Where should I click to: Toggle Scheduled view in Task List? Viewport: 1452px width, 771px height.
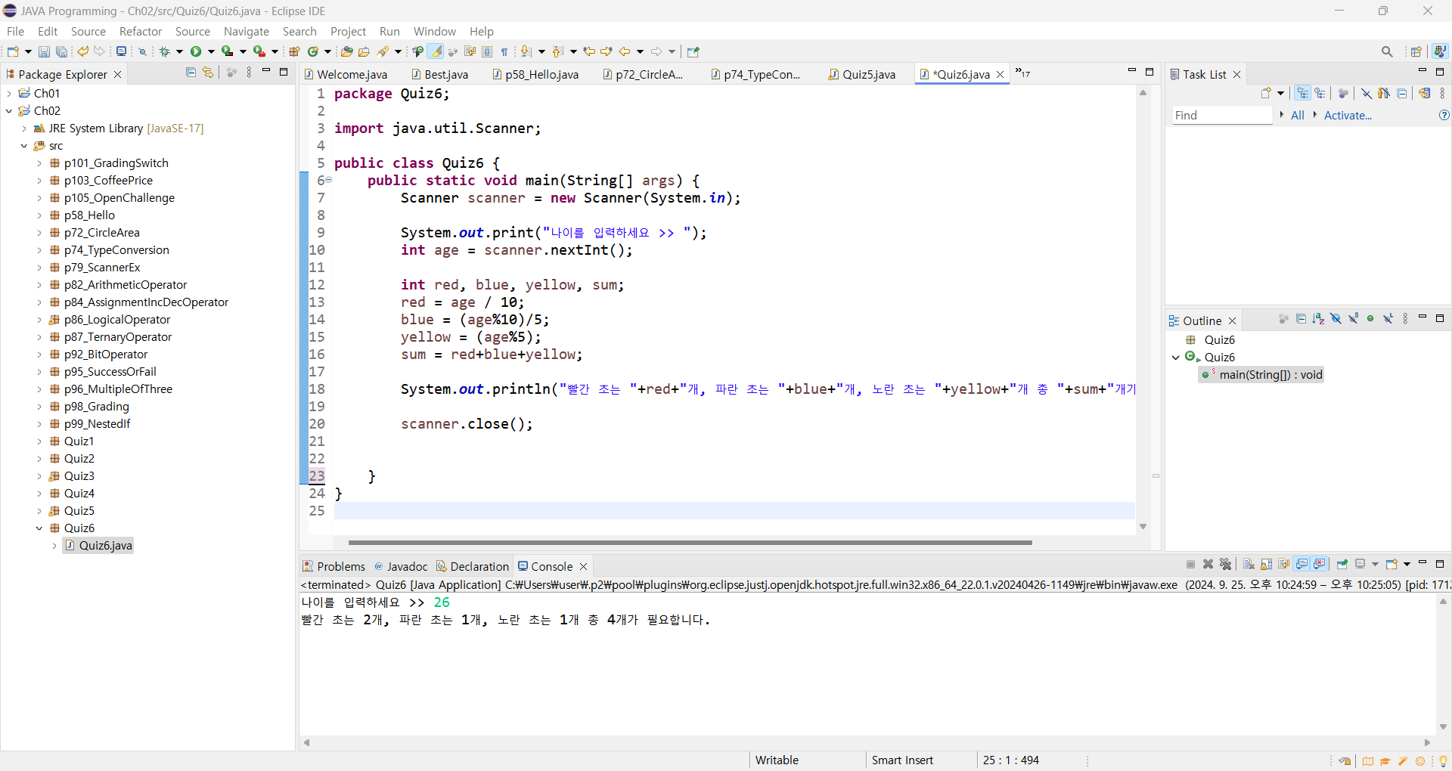[x=1320, y=93]
